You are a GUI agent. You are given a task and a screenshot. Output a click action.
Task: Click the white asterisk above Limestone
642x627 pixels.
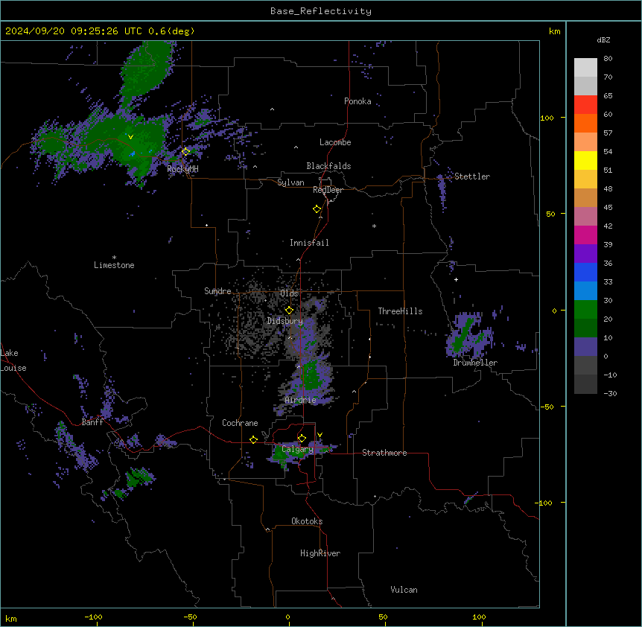click(114, 258)
